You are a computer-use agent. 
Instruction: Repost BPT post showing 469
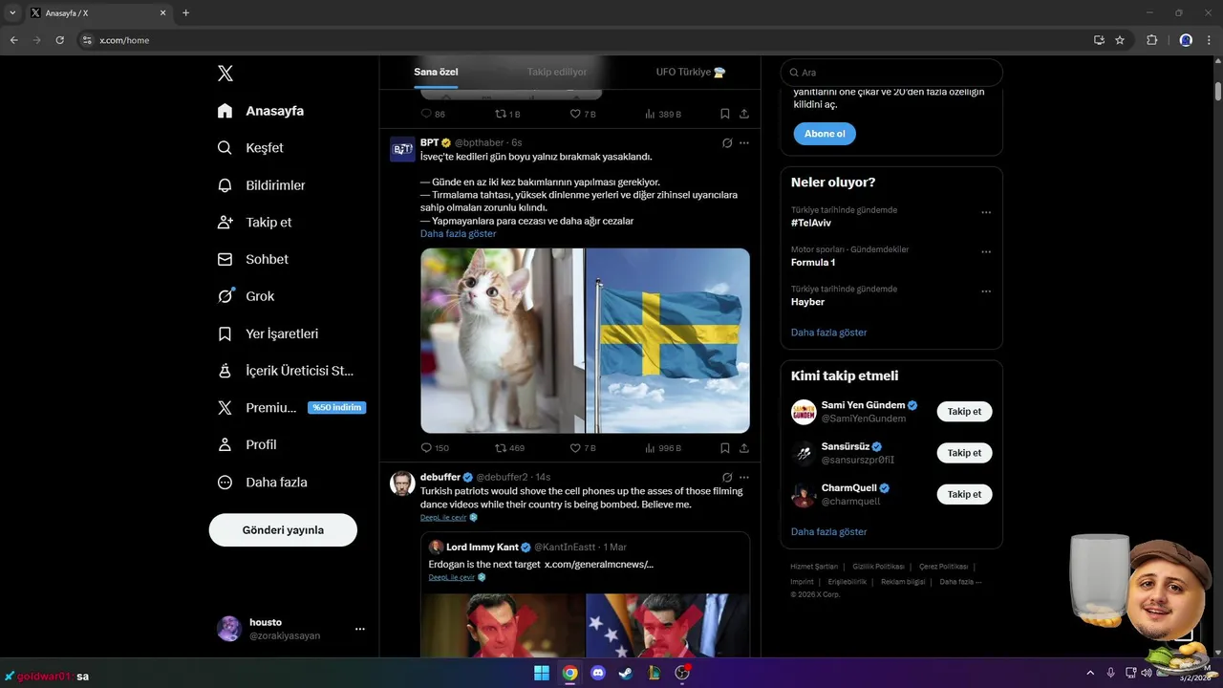click(x=509, y=448)
